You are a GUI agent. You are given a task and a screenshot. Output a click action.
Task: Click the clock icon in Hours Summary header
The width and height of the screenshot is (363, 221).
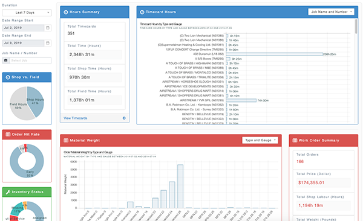[x=66, y=12]
